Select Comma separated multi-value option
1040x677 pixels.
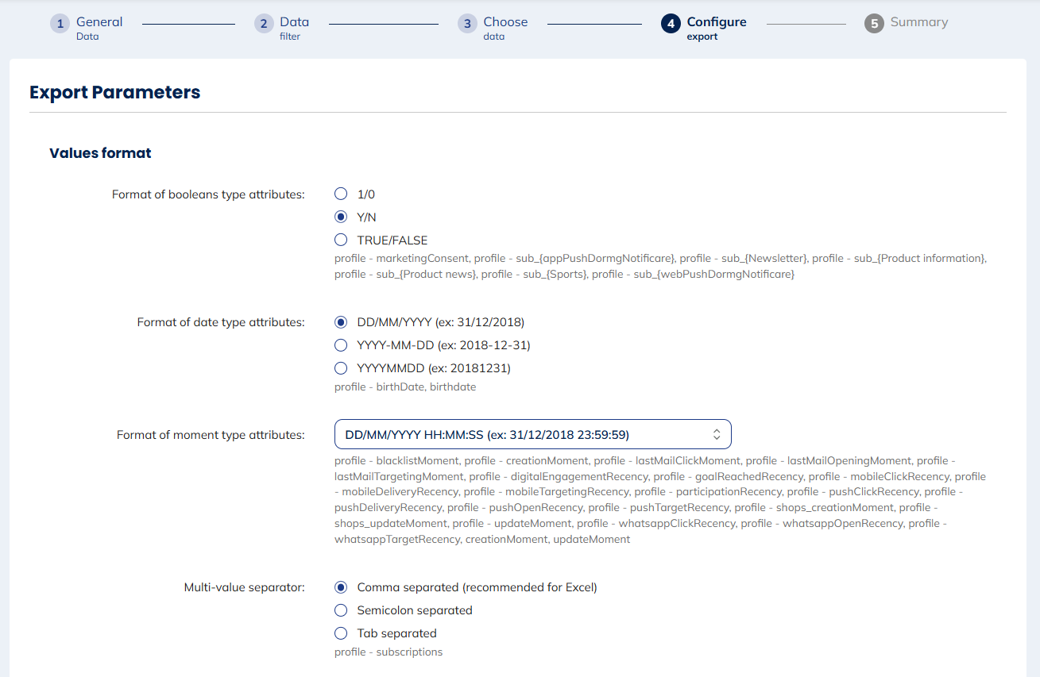[x=341, y=587]
